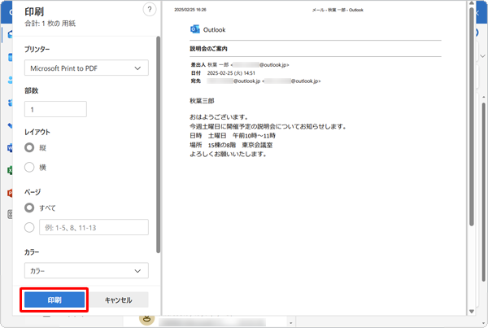
Task: Click the よろしくお願いいたします。 closing line
Action: point(228,154)
